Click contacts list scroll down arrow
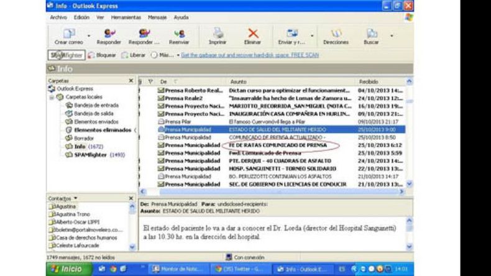The height and width of the screenshot is (276, 491). 132,247
